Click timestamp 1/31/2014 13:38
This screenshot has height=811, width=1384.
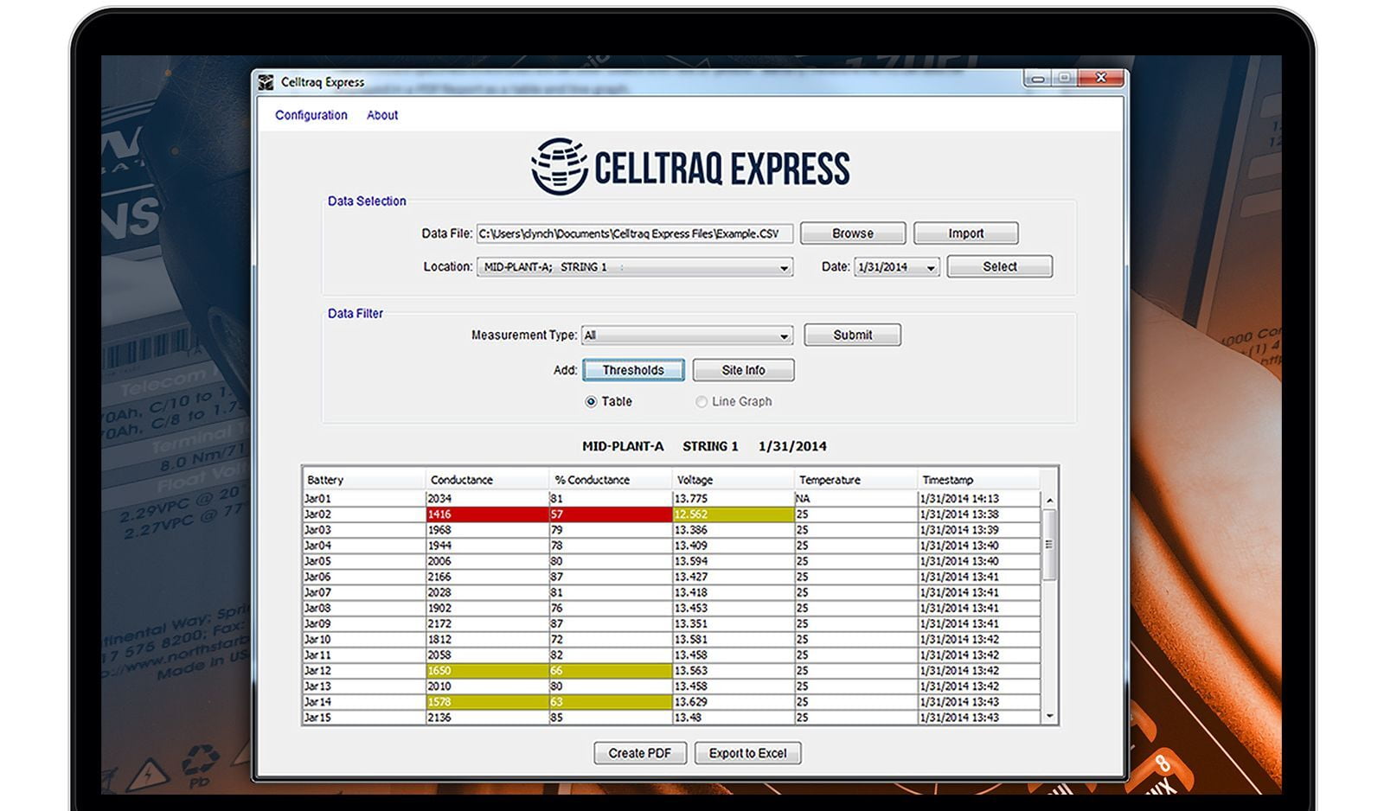click(x=978, y=514)
